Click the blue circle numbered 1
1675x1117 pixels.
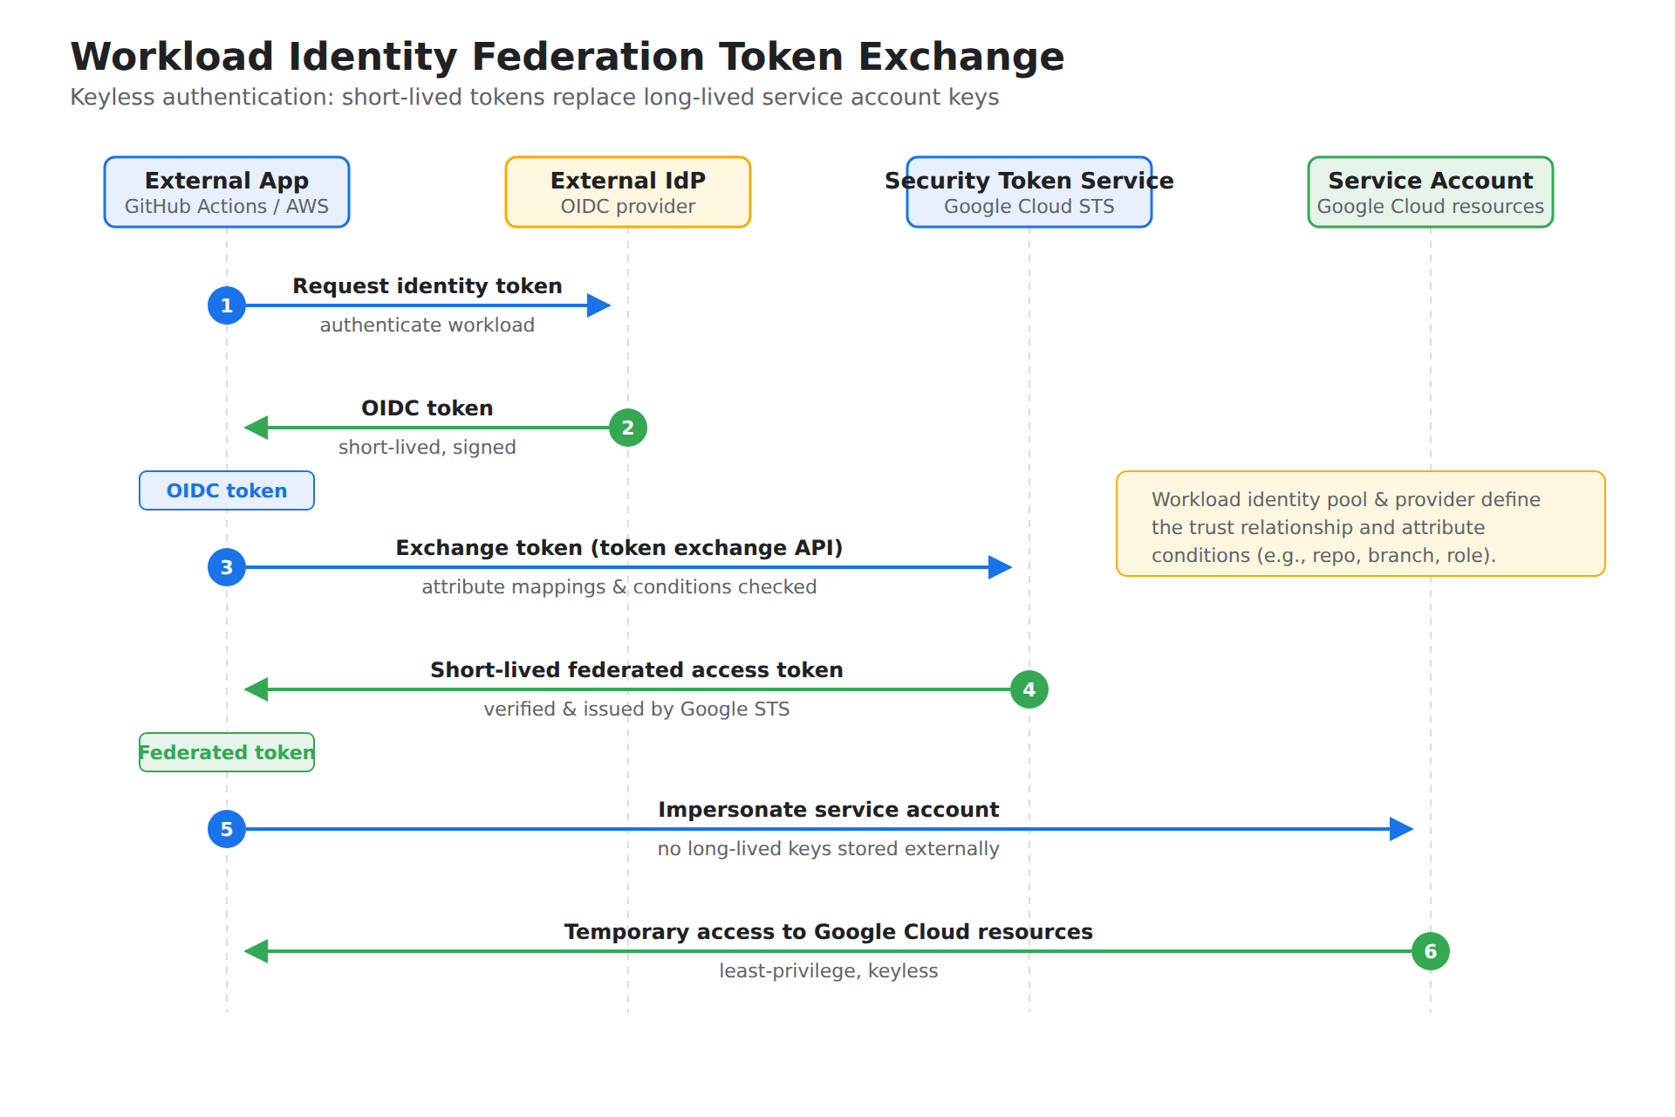227,305
